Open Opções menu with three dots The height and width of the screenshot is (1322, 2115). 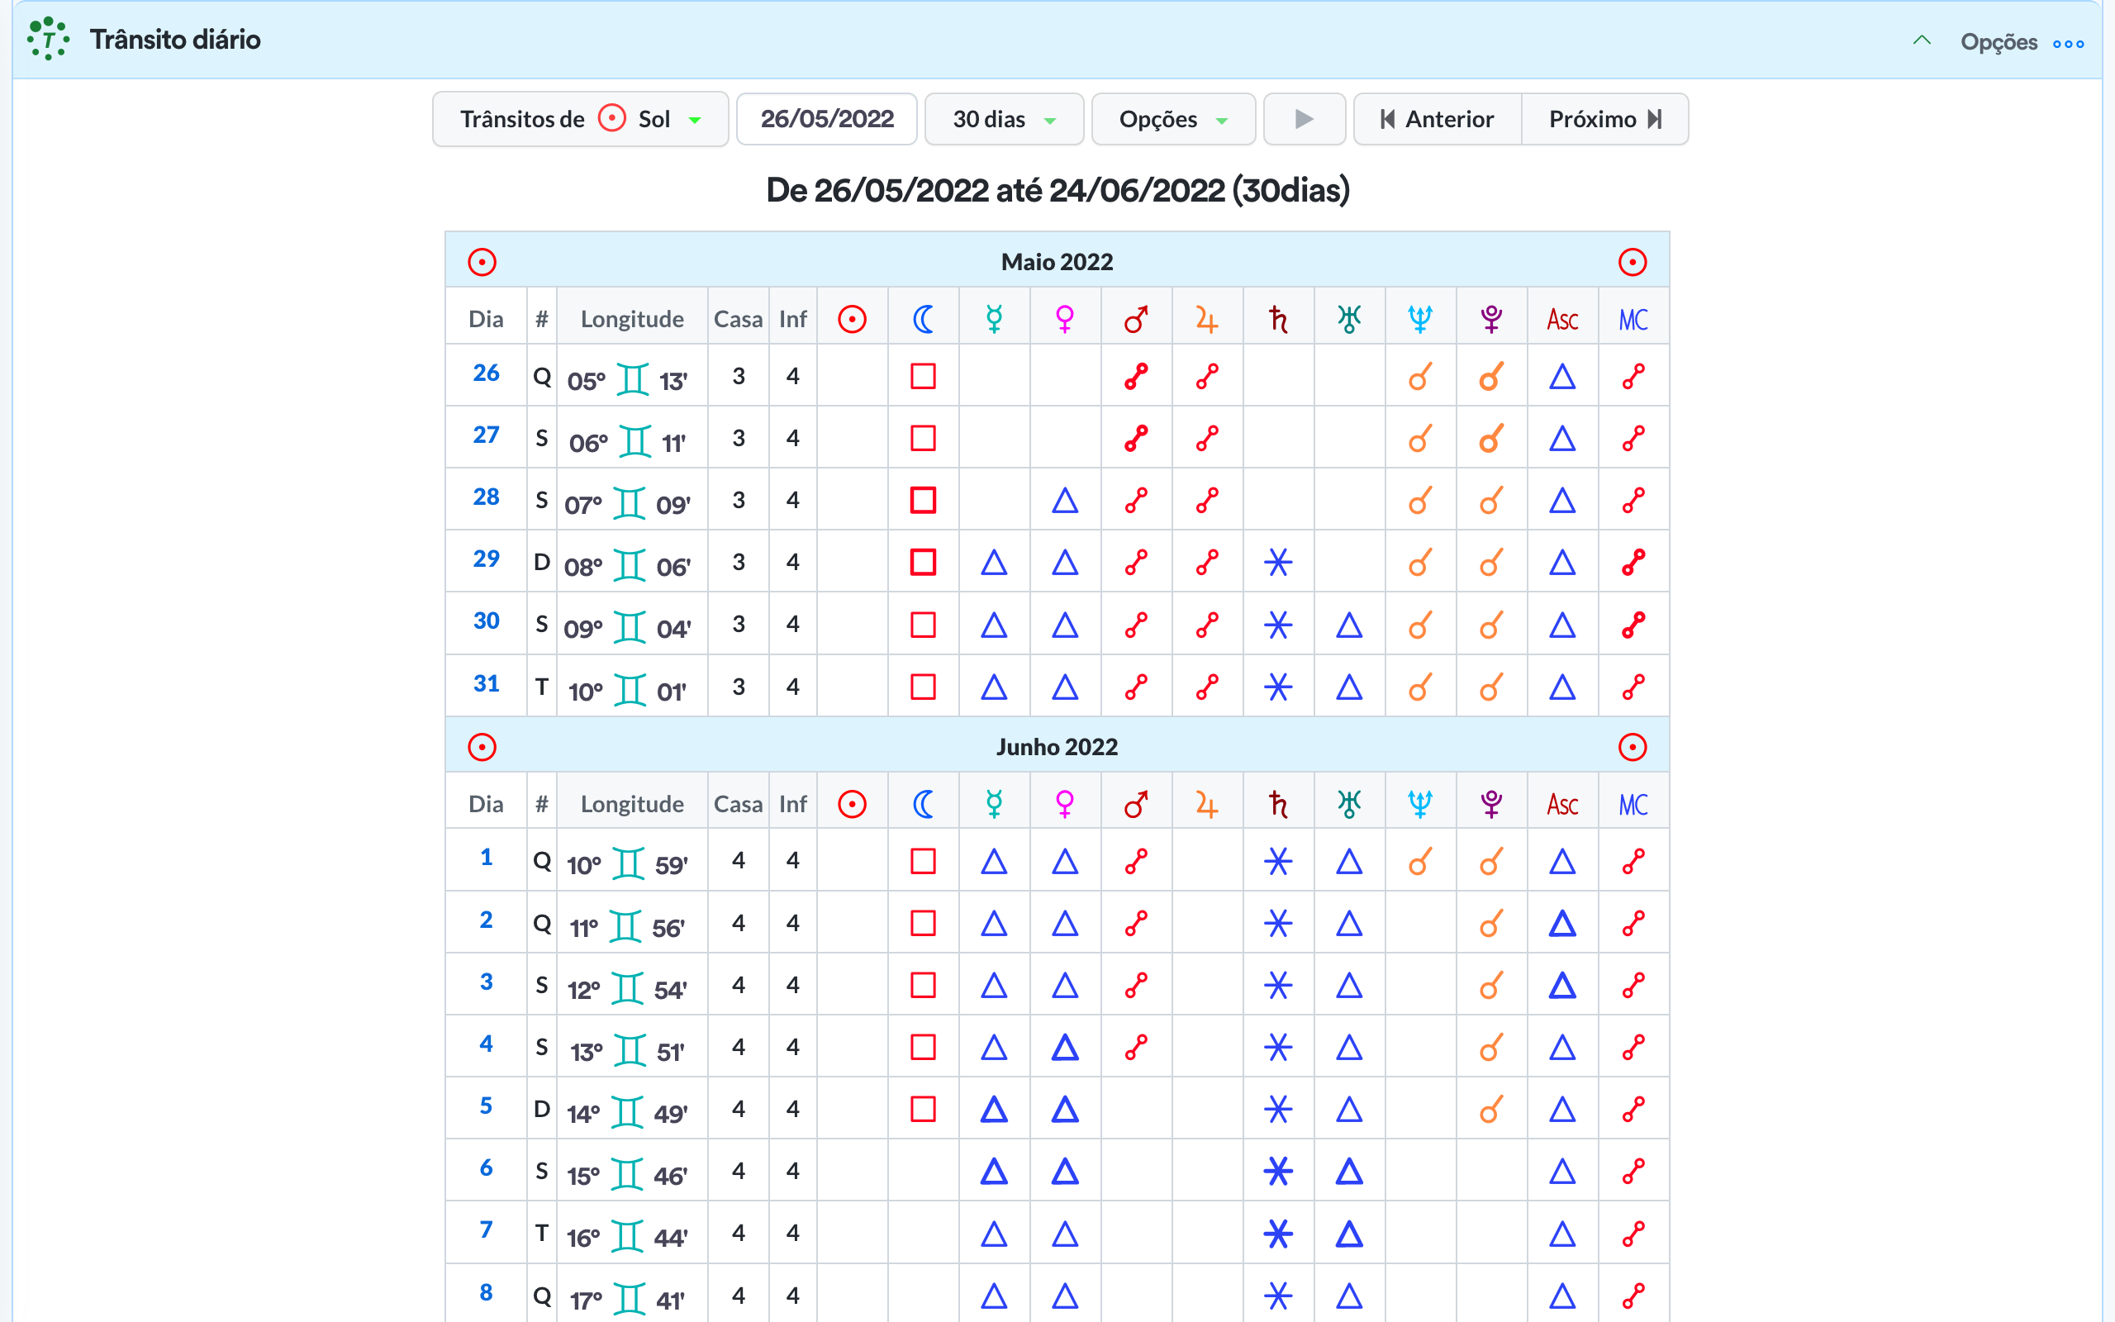pyautogui.click(x=2068, y=43)
